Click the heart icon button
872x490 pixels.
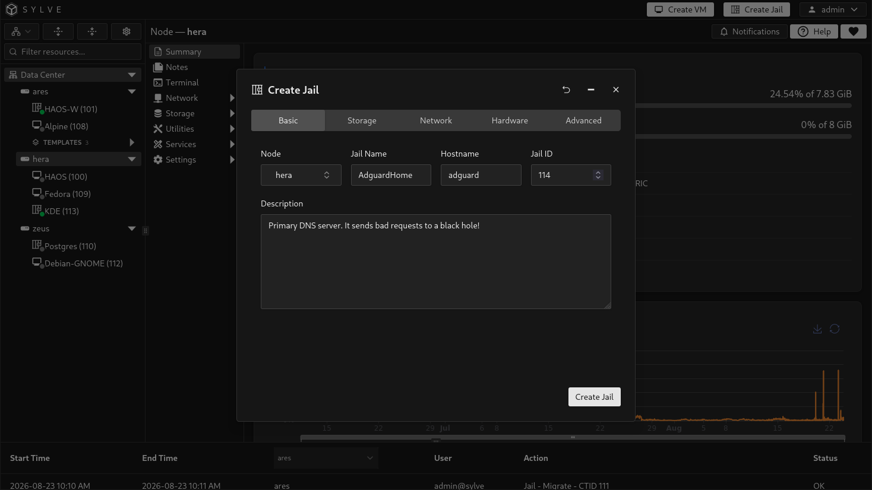click(x=854, y=31)
